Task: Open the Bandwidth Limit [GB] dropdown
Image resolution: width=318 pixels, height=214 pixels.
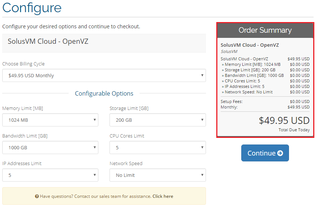Action: pyautogui.click(x=50, y=147)
